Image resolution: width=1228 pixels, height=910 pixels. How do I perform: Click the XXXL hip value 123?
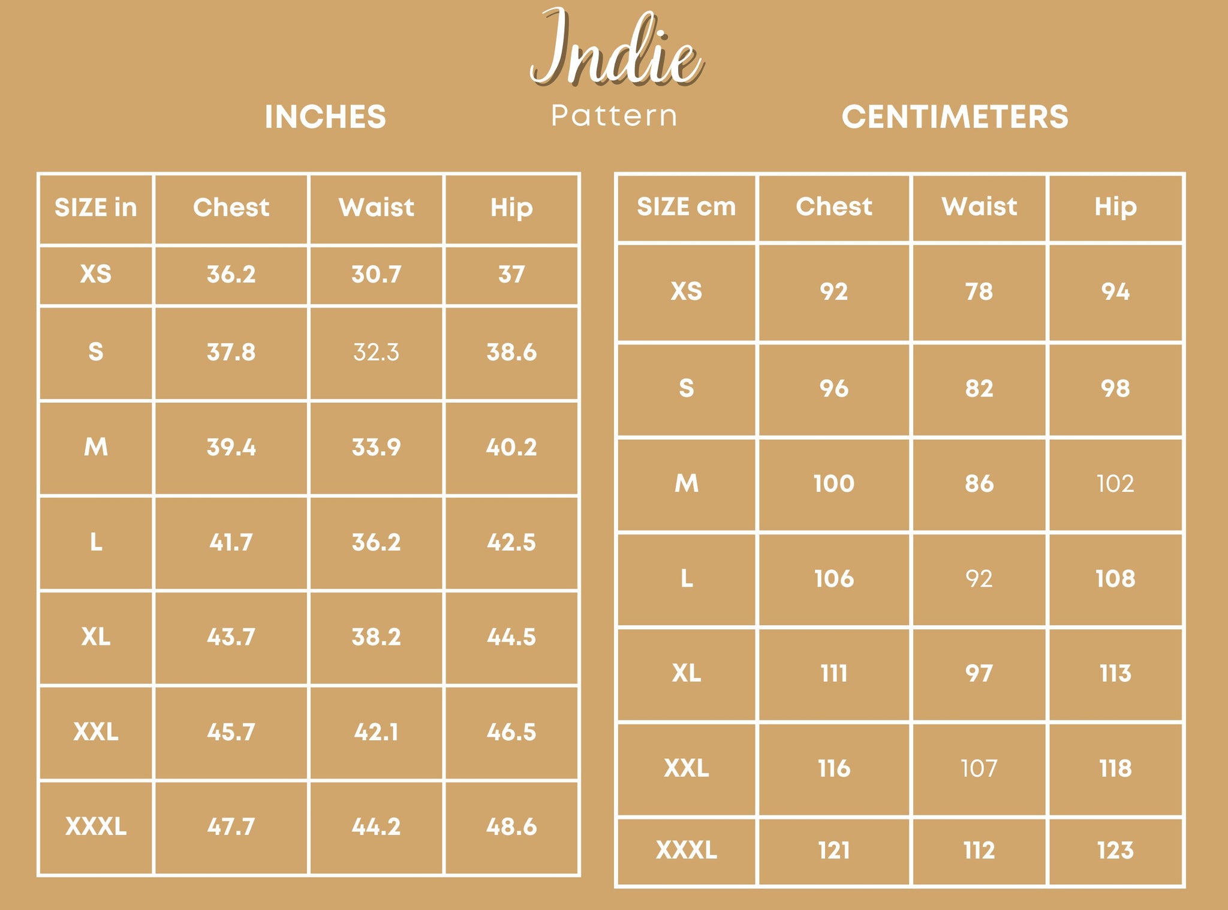tap(1115, 851)
